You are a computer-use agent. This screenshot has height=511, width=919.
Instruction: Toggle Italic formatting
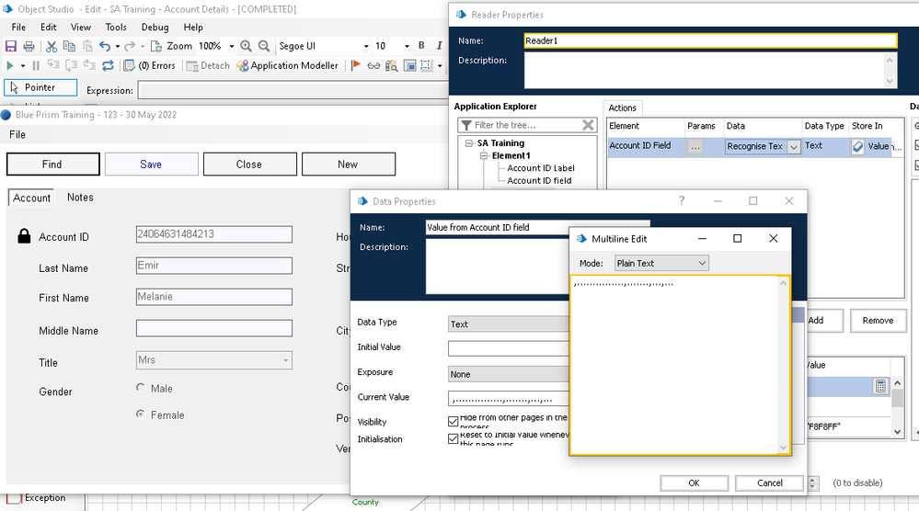(439, 46)
